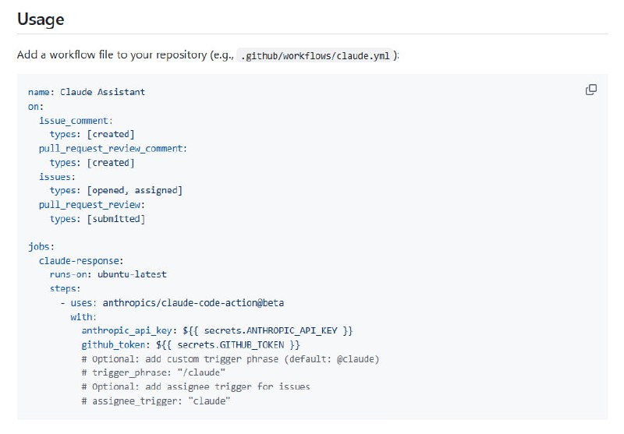This screenshot has width=624, height=434.
Task: Click the anthropic_api_key line
Action: tap(217, 330)
